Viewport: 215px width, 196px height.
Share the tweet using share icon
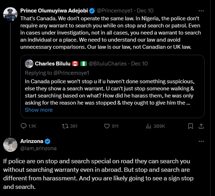[201, 126]
